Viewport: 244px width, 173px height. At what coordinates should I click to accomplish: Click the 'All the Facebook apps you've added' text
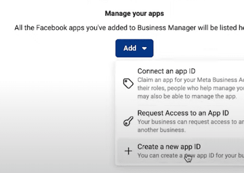[x=129, y=28]
